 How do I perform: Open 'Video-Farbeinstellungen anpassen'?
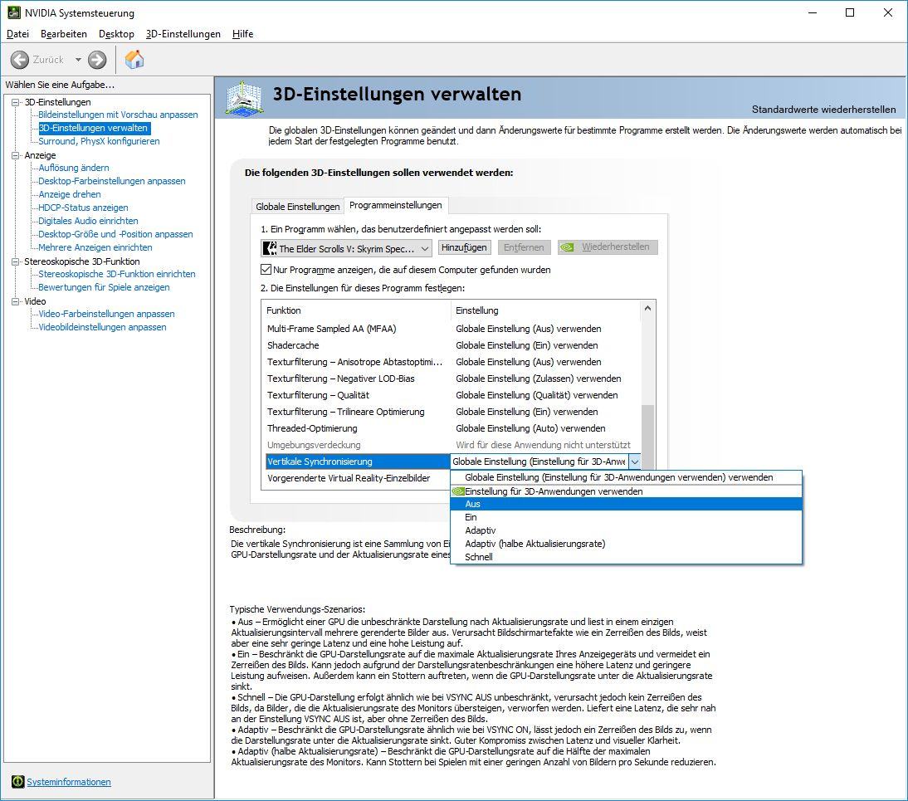pos(106,314)
